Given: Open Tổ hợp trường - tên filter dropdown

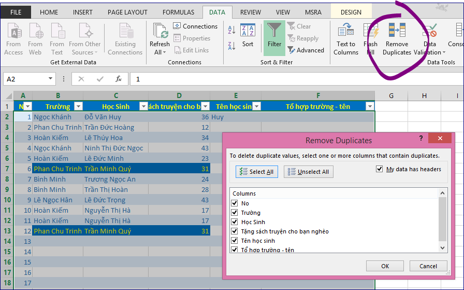Looking at the screenshot, I should [370, 106].
